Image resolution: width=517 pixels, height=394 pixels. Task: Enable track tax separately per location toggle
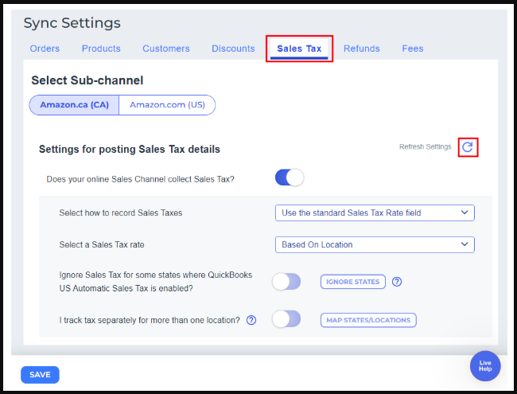point(286,320)
